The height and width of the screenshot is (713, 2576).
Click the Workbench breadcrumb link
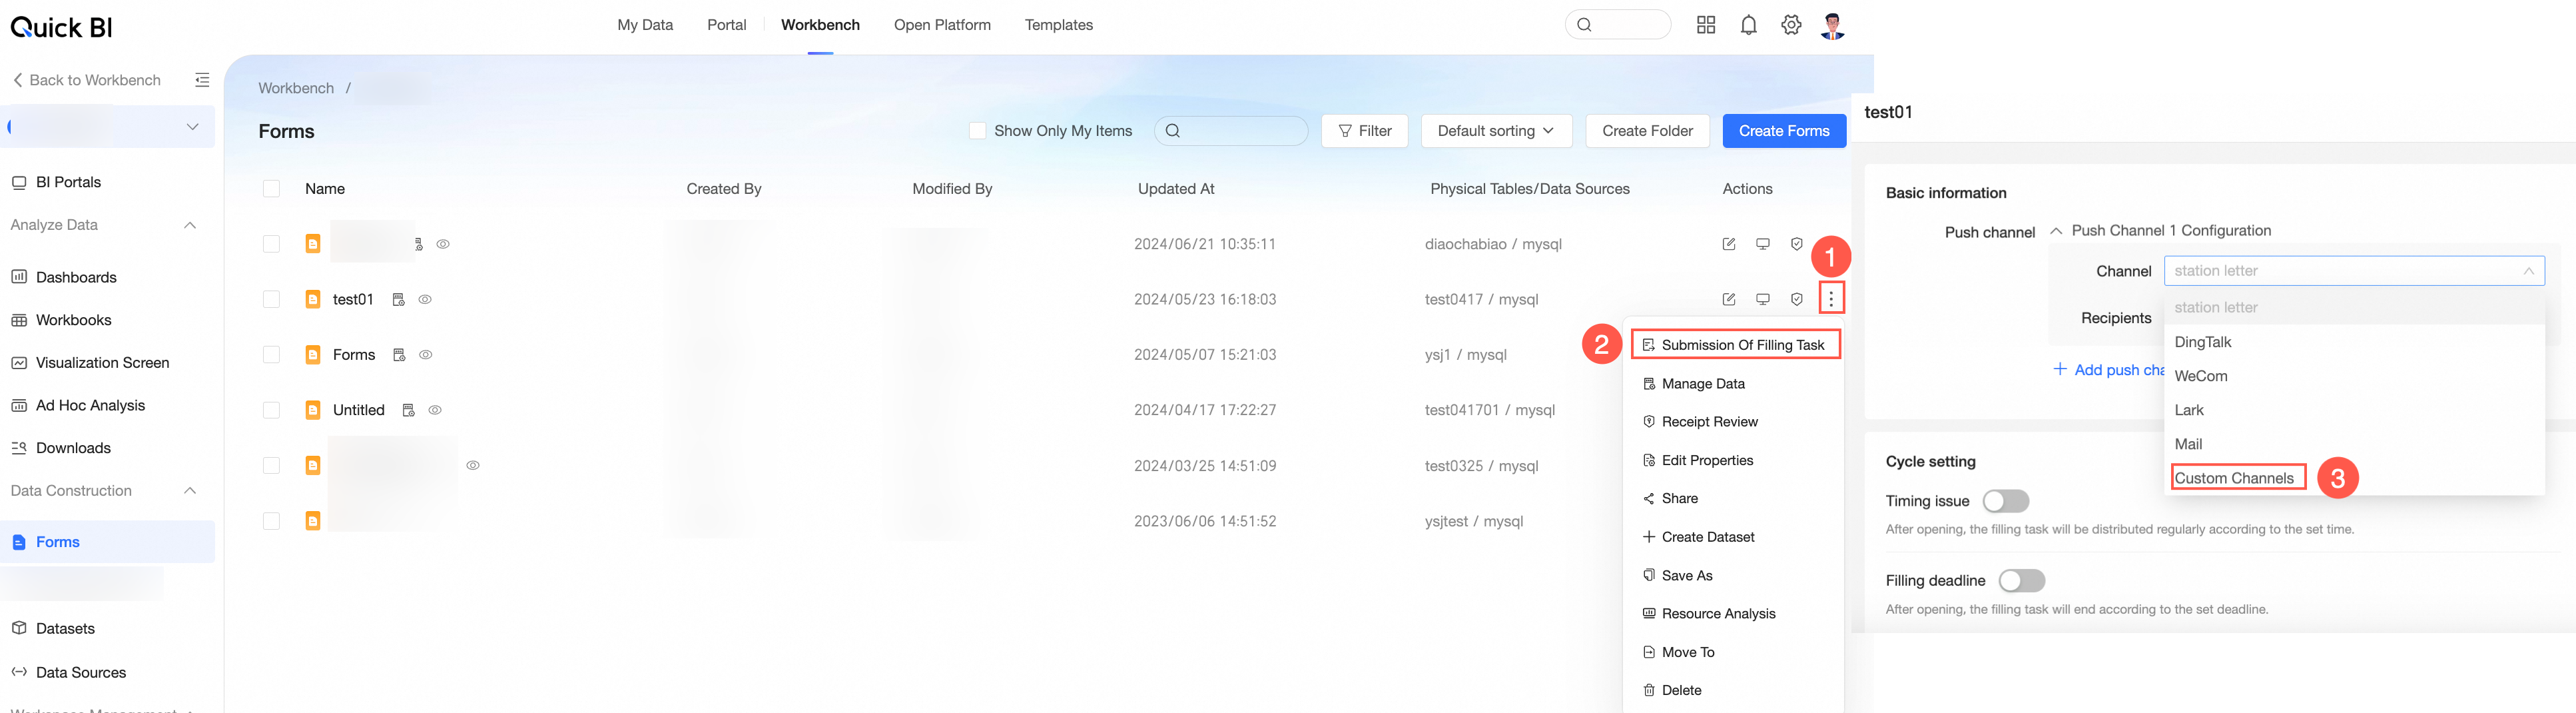click(x=296, y=88)
